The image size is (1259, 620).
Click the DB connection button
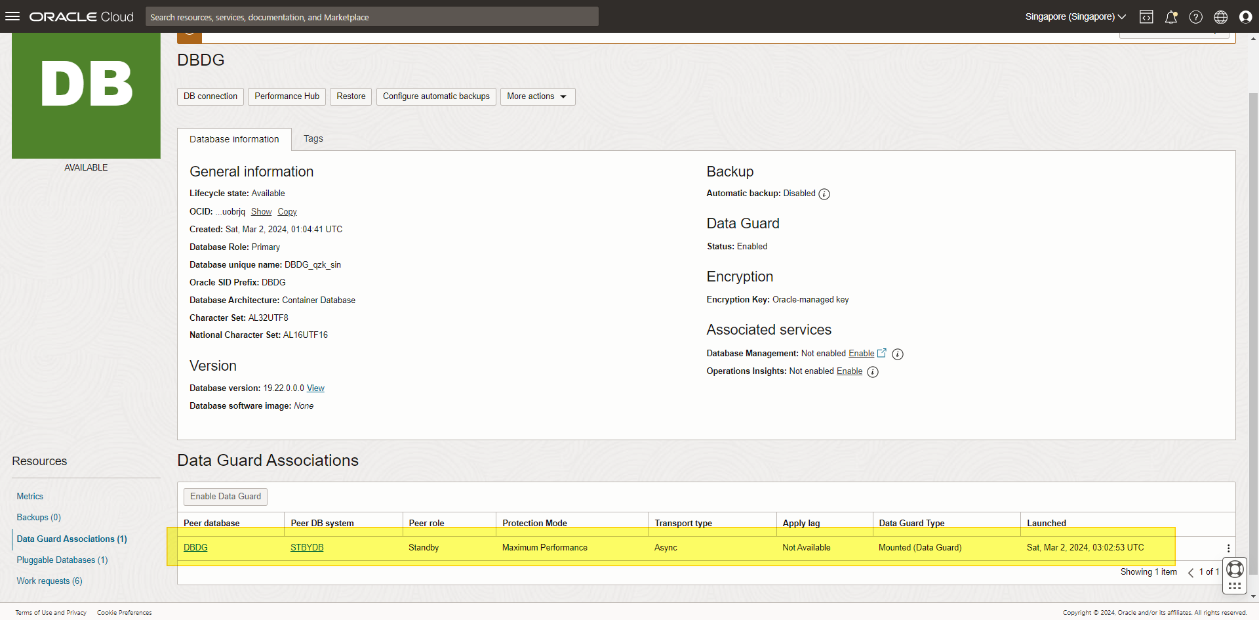click(210, 96)
